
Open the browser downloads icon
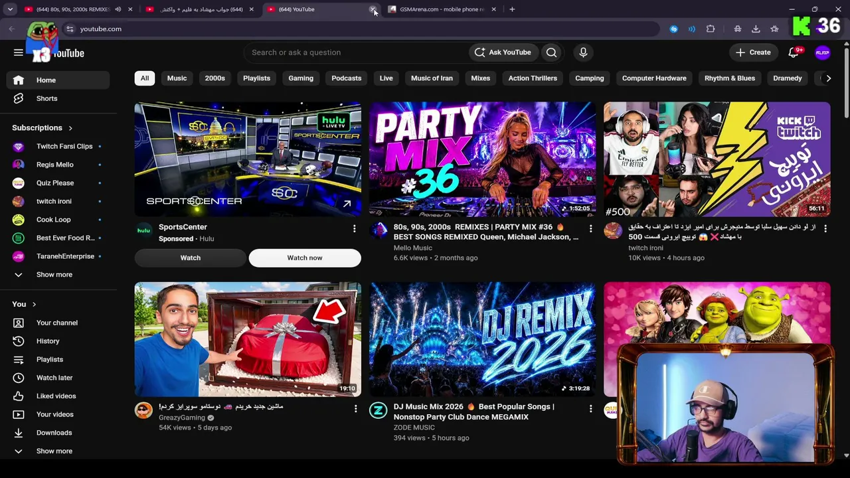pyautogui.click(x=756, y=29)
